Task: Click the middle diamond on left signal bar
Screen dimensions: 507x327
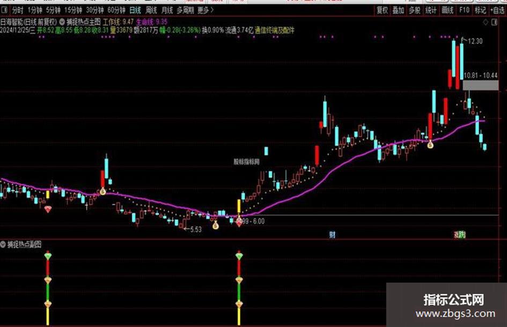Action: click(x=48, y=280)
